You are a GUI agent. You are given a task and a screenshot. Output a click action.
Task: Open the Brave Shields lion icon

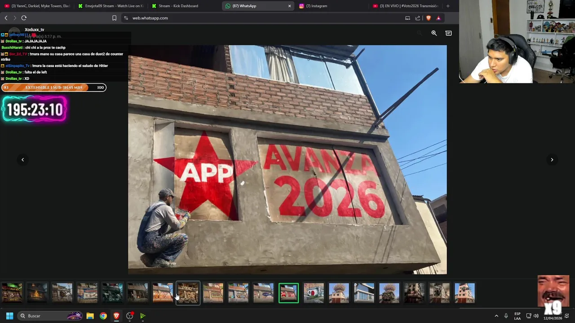pos(428,18)
